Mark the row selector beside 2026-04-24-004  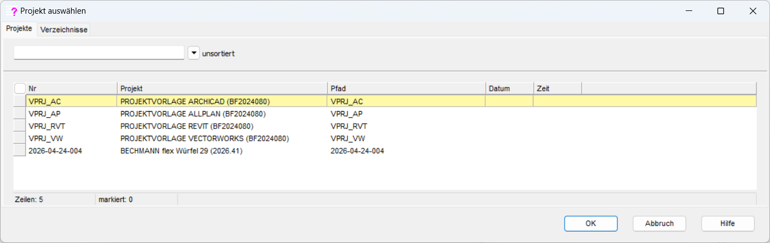coord(20,151)
